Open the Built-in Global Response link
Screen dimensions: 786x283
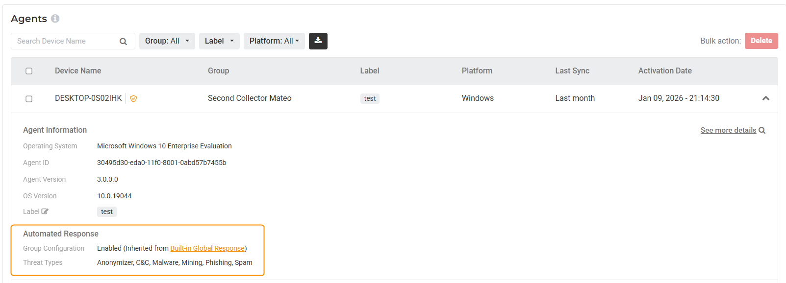tap(207, 248)
